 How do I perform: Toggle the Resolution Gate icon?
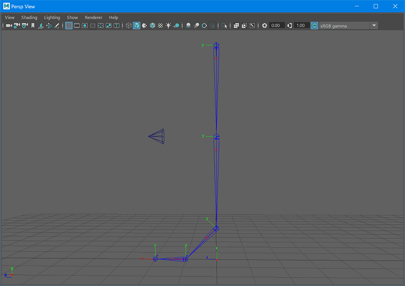click(x=85, y=26)
